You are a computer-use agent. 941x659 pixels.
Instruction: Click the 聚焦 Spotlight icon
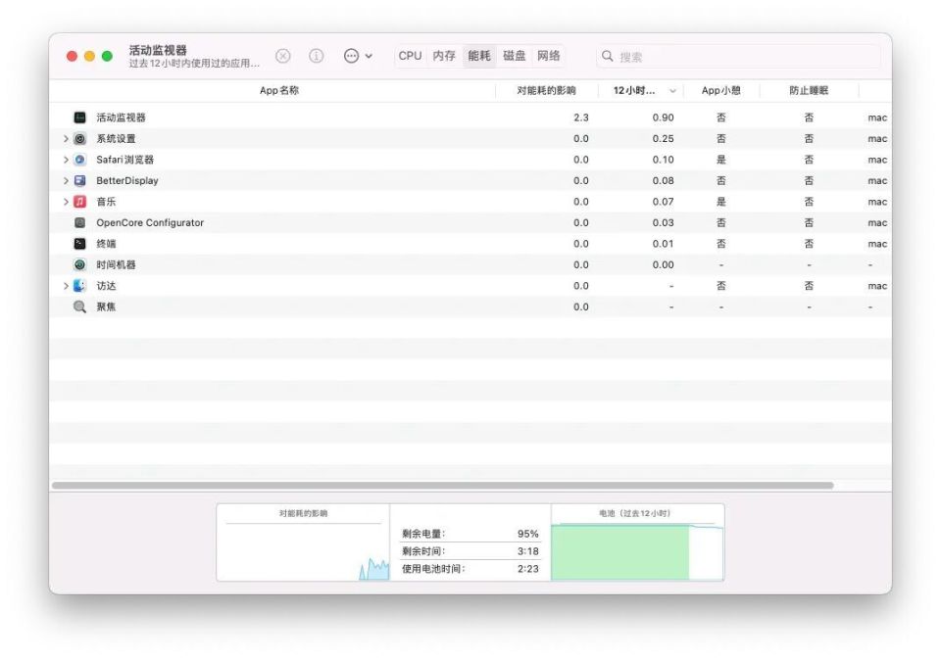tap(79, 306)
